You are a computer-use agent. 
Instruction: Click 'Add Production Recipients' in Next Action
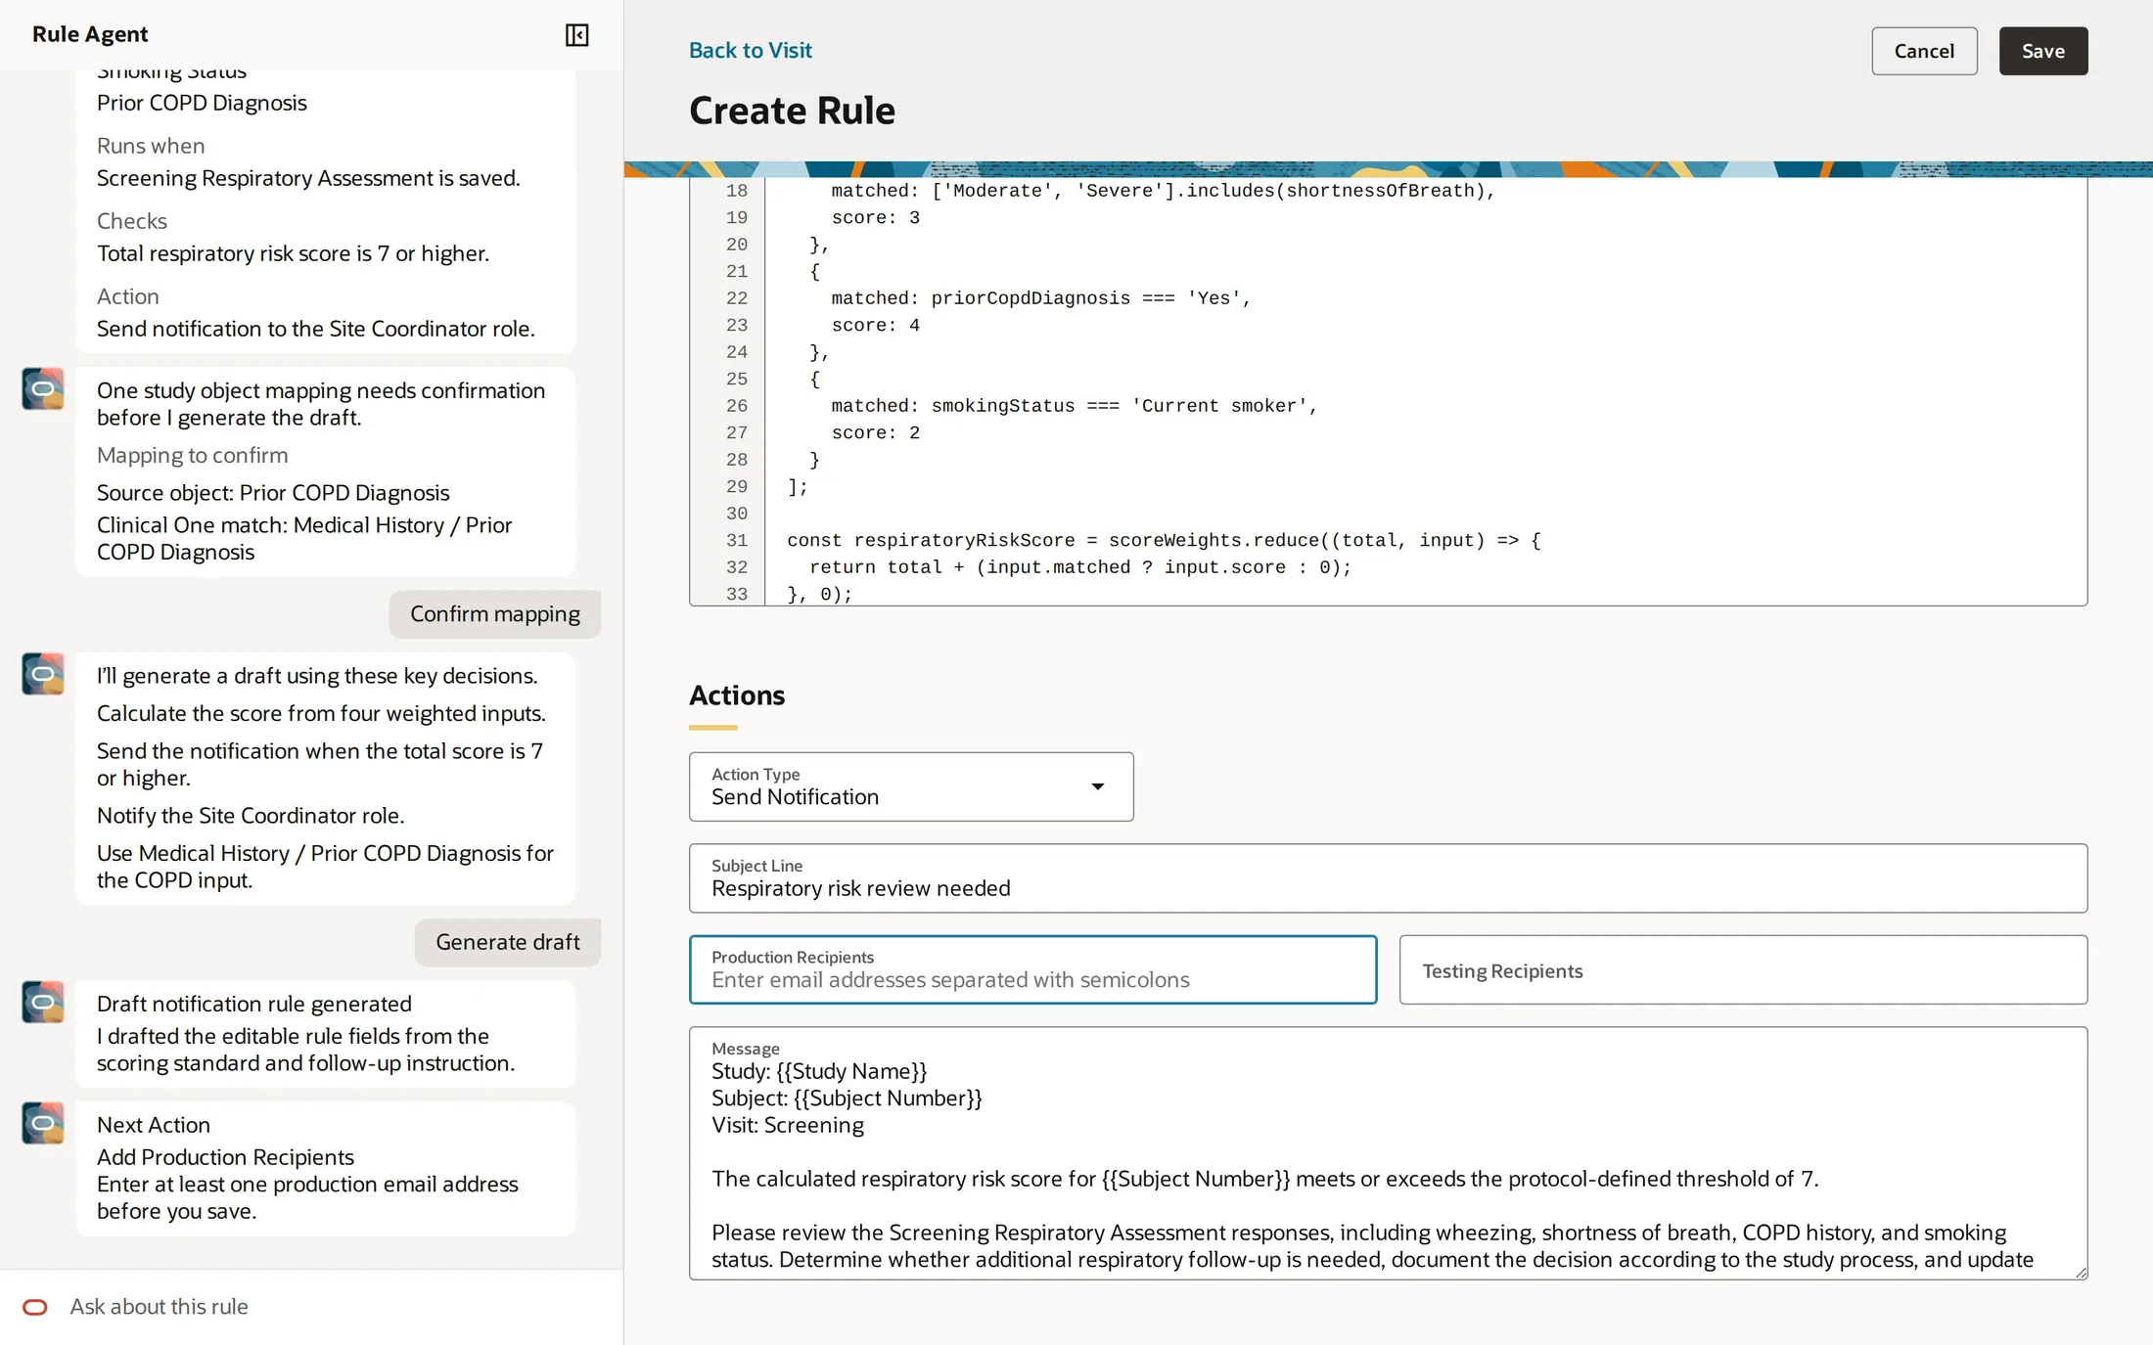coord(225,1157)
